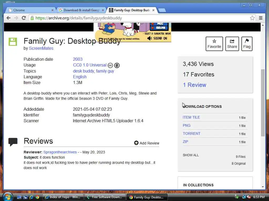Click the address bar URL
Screen dimensions: 269x201
[79, 18]
